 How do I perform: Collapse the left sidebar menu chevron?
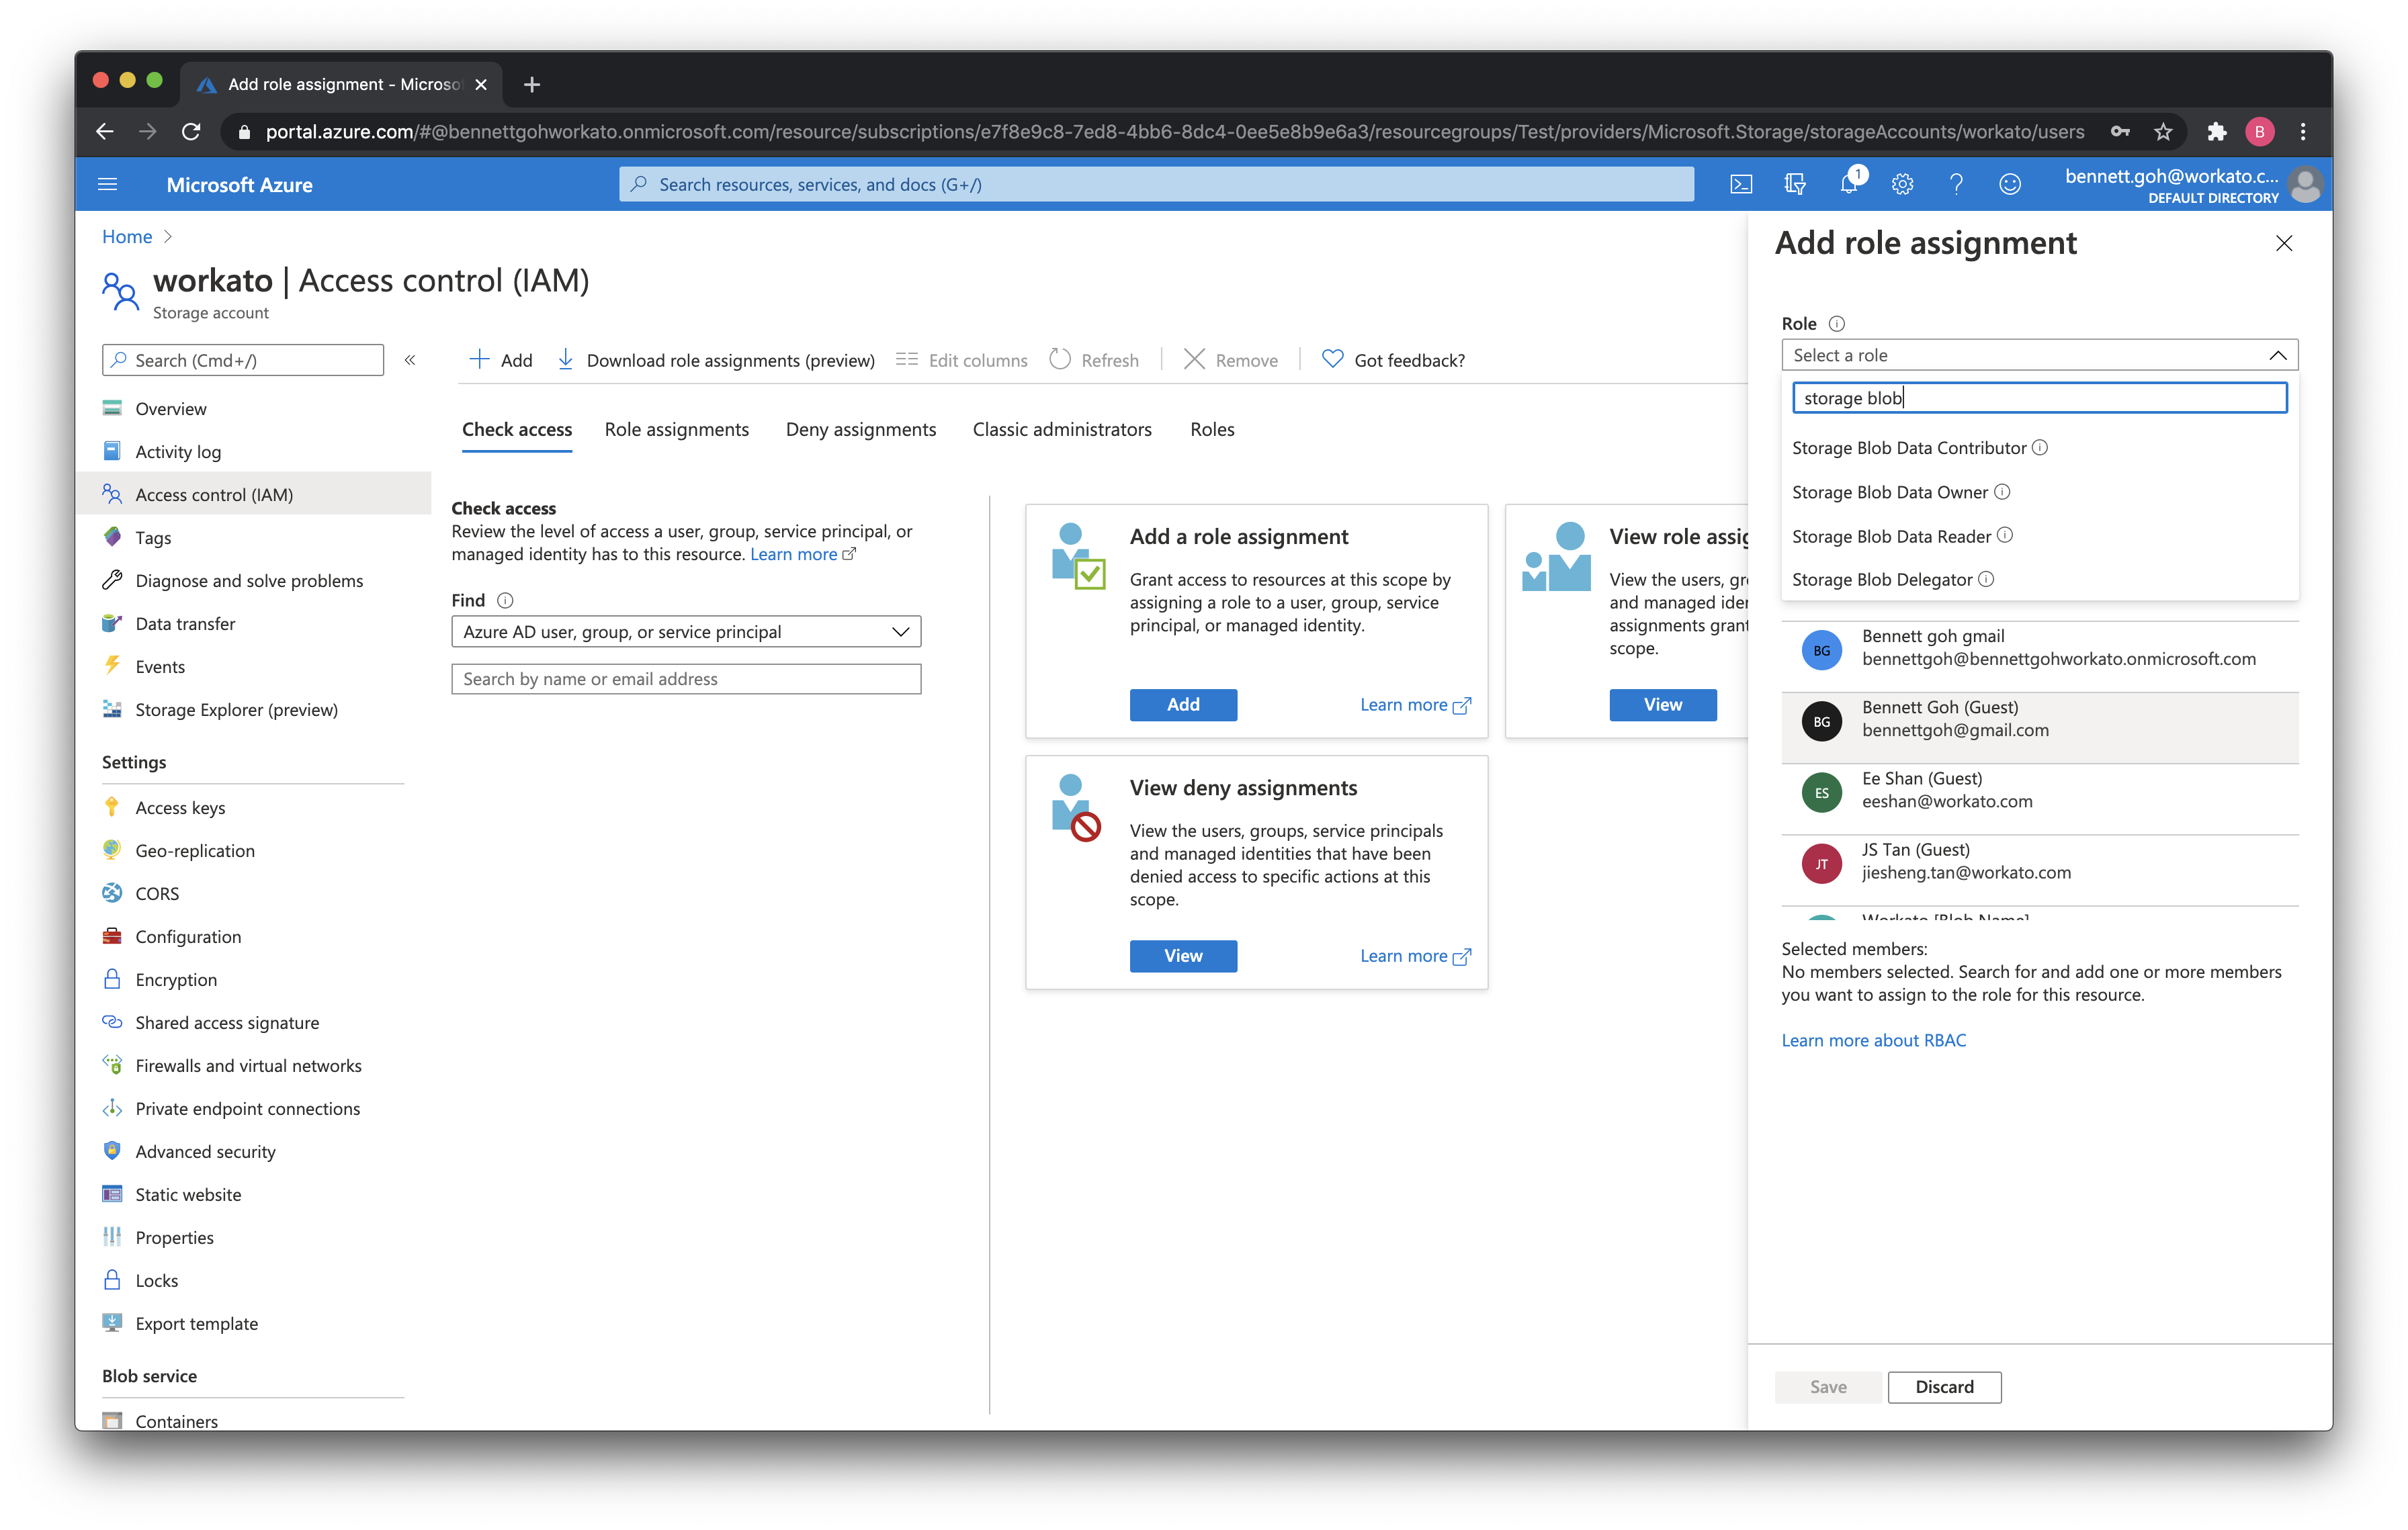(410, 360)
